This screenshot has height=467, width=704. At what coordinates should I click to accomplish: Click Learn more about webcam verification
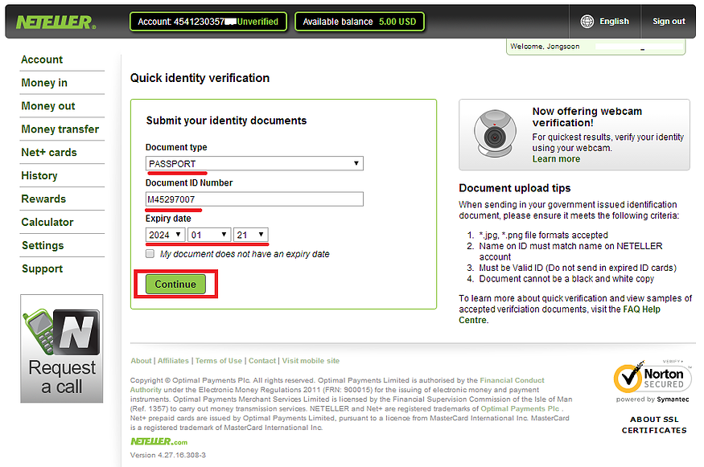coord(556,159)
